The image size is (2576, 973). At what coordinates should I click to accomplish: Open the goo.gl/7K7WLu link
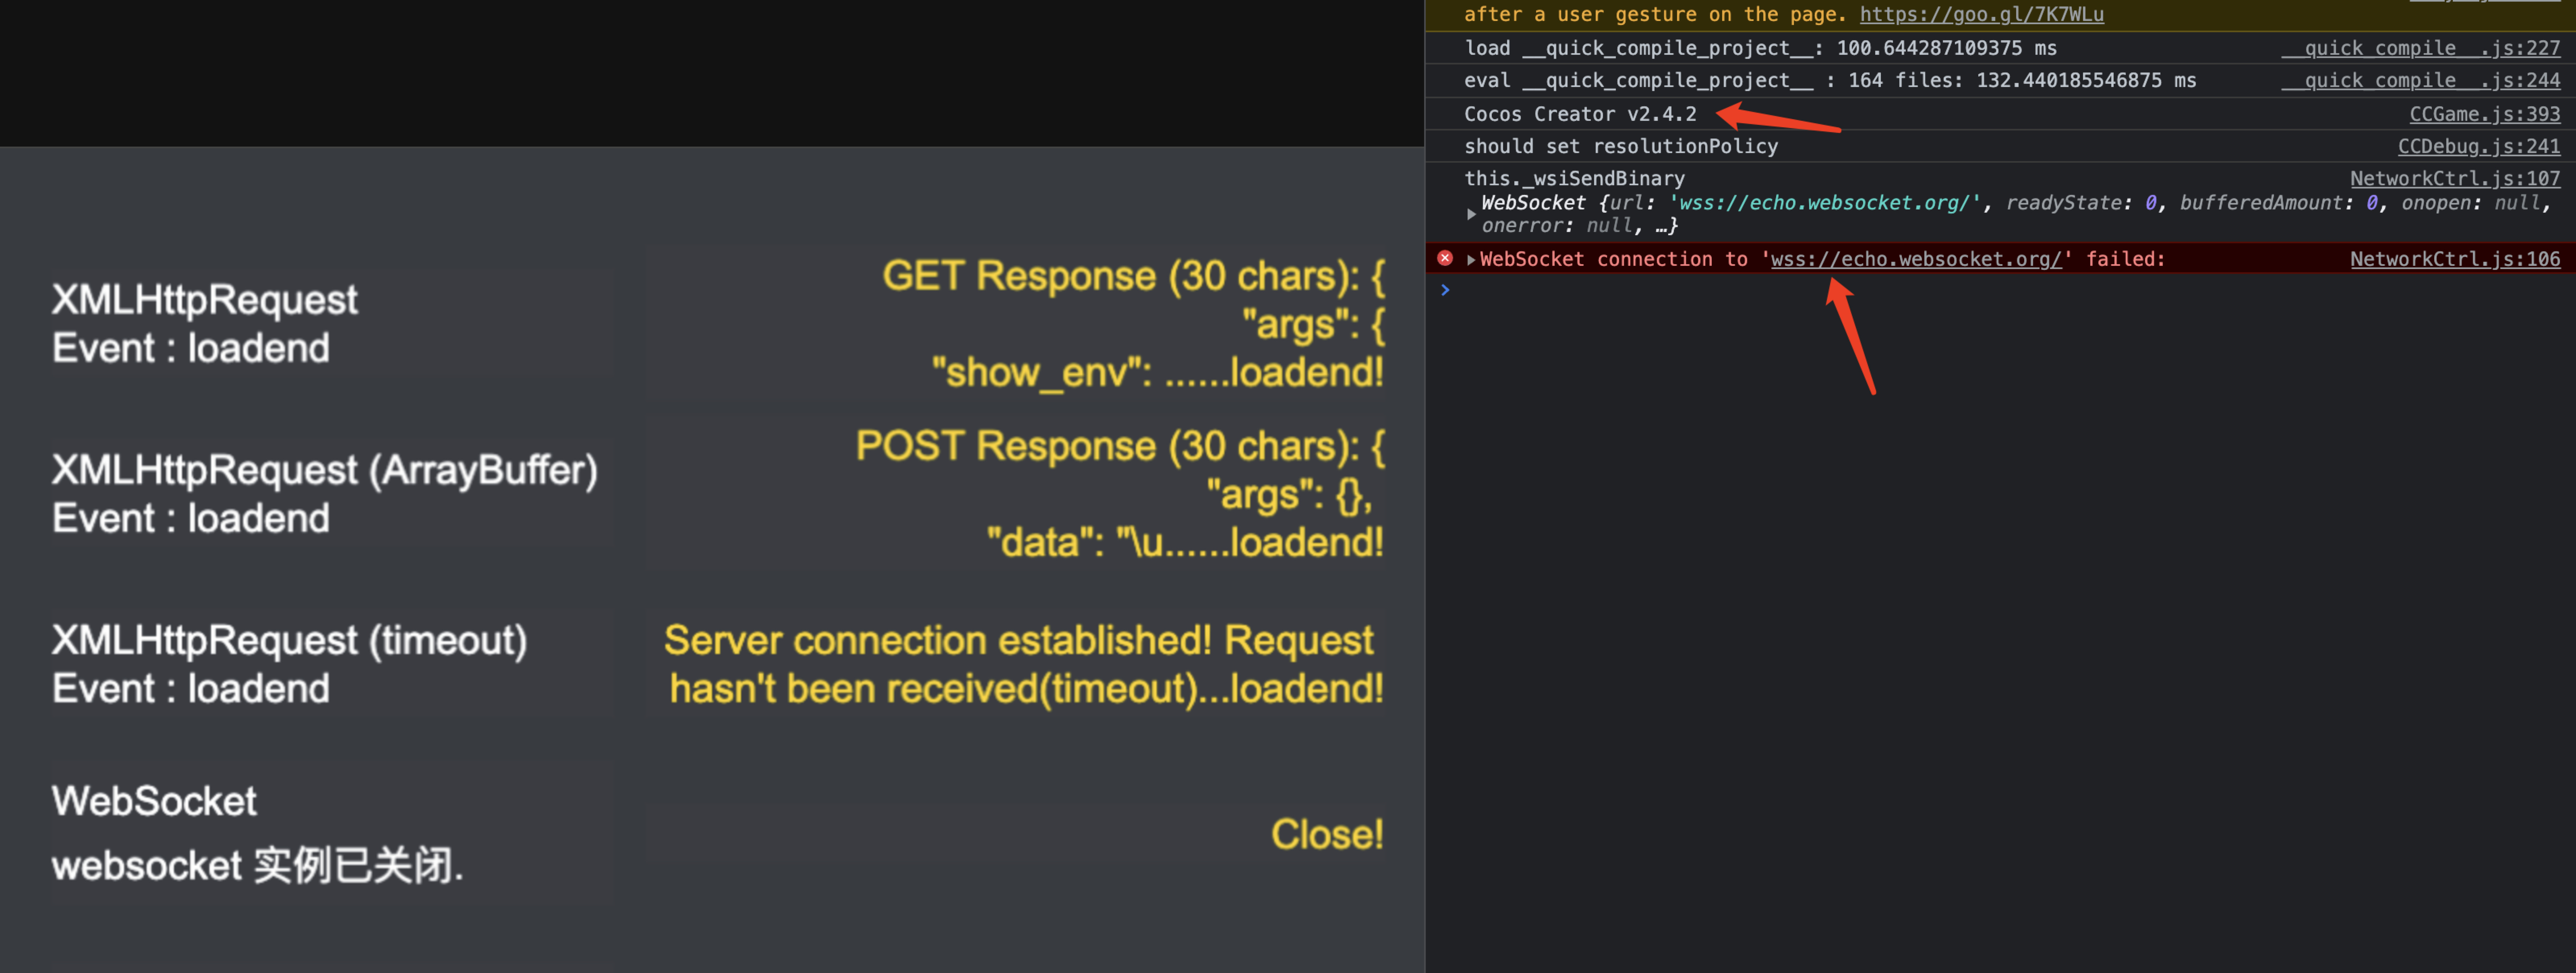1981,14
